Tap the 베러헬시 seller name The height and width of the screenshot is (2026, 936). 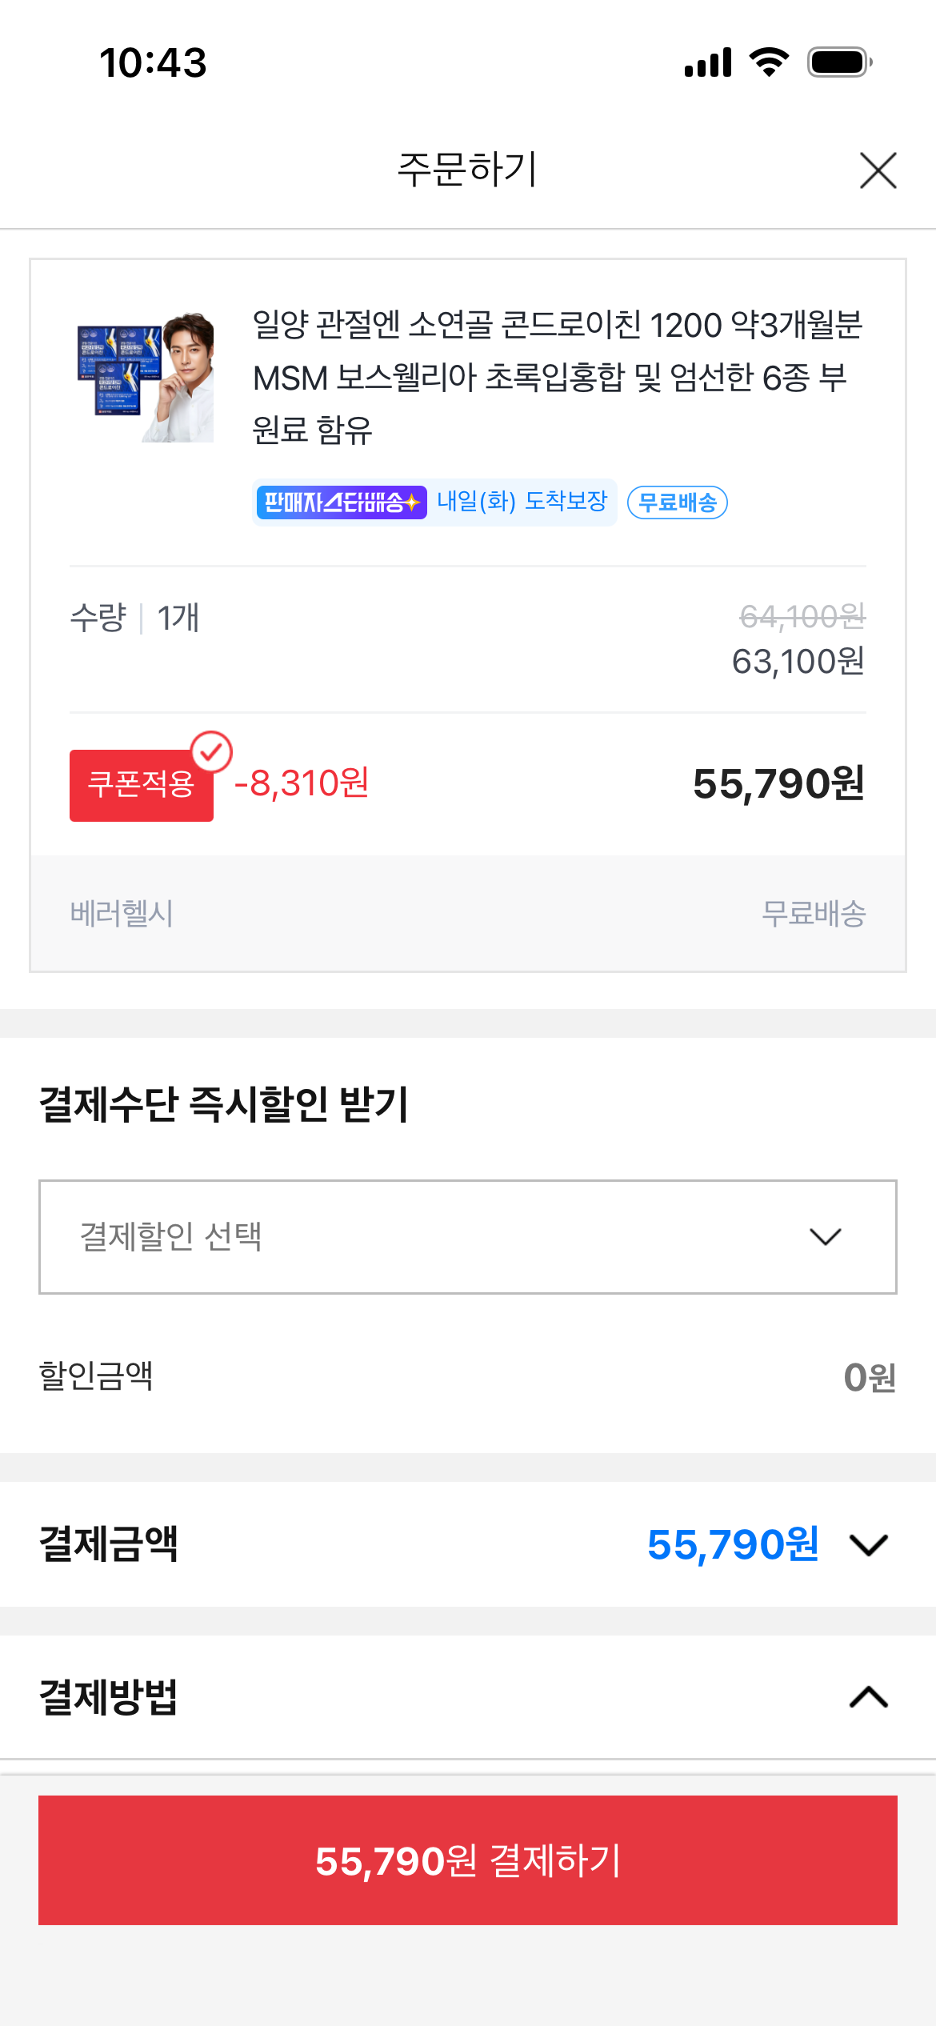pos(122,913)
